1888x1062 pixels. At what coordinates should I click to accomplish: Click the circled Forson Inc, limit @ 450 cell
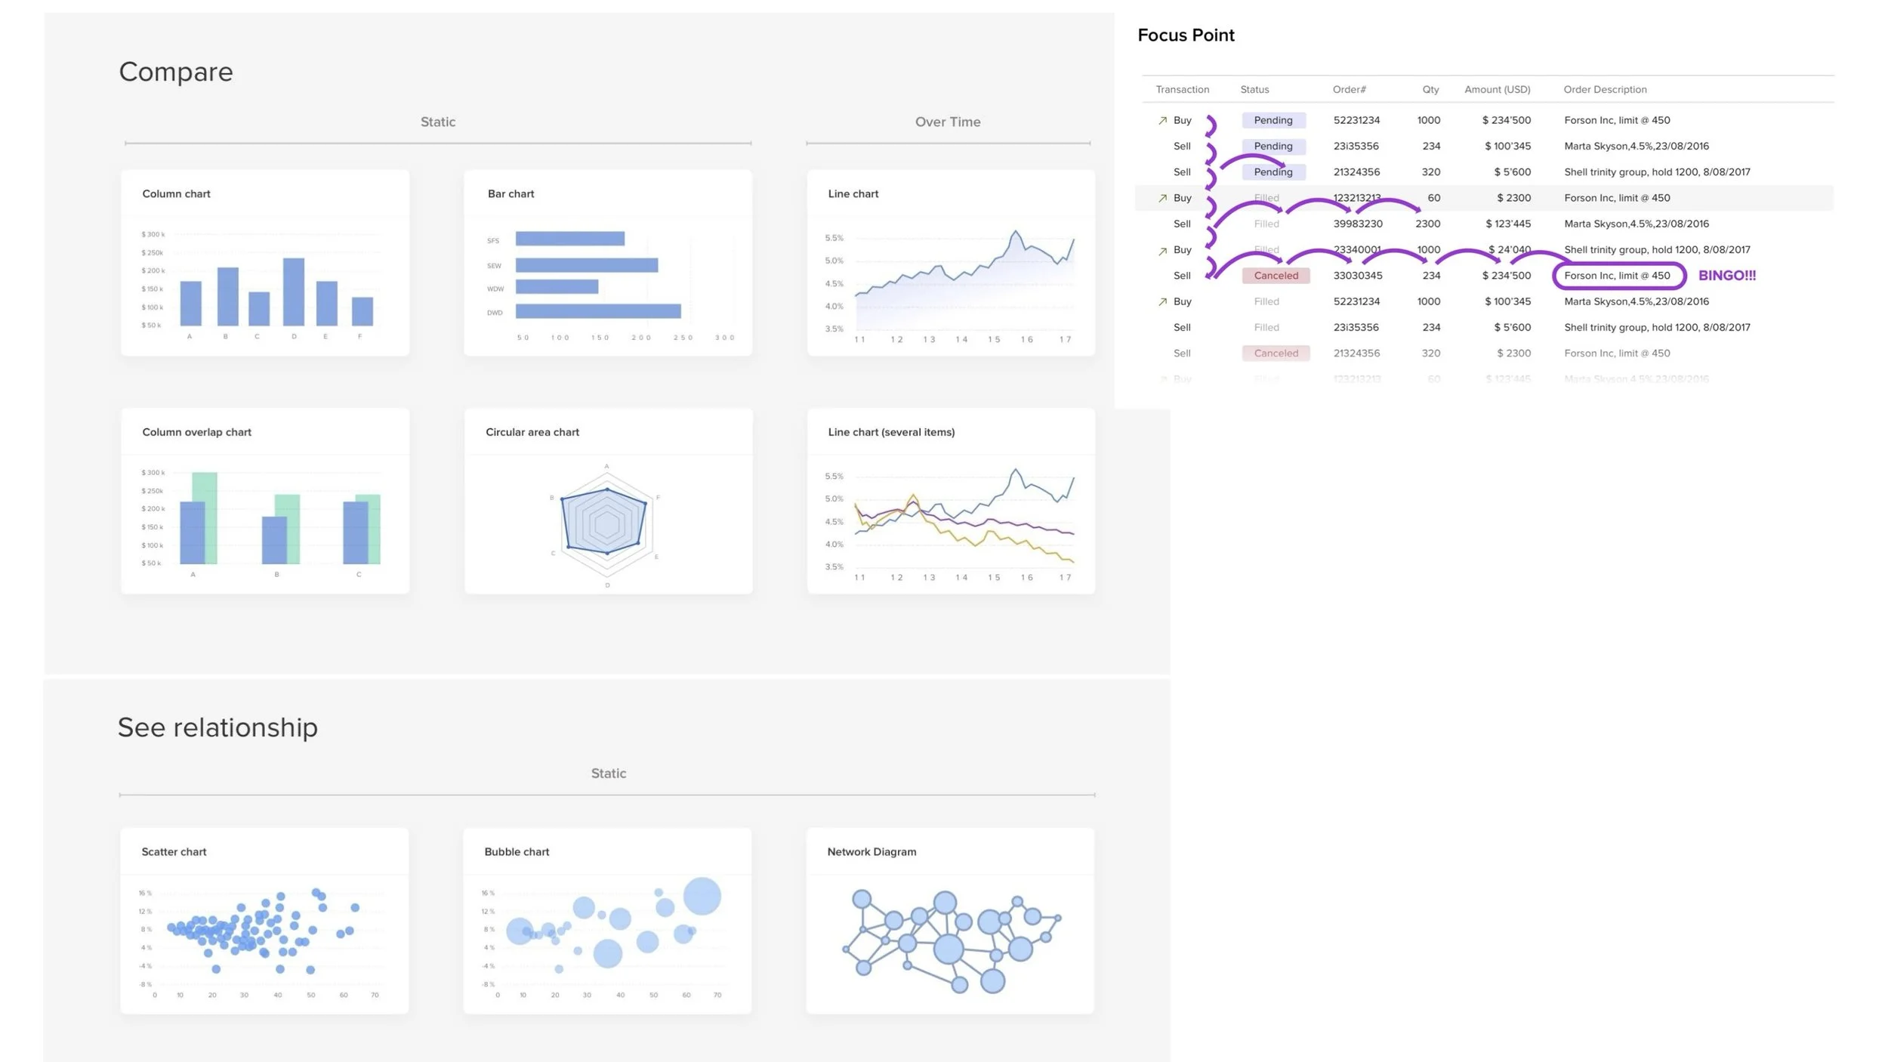[x=1617, y=276]
